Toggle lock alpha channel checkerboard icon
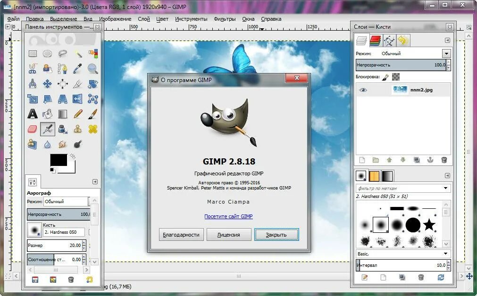 click(395, 77)
